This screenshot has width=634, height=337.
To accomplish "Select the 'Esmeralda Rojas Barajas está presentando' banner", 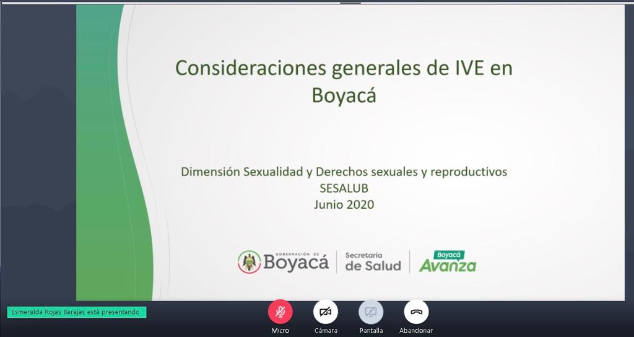I will click(x=77, y=312).
